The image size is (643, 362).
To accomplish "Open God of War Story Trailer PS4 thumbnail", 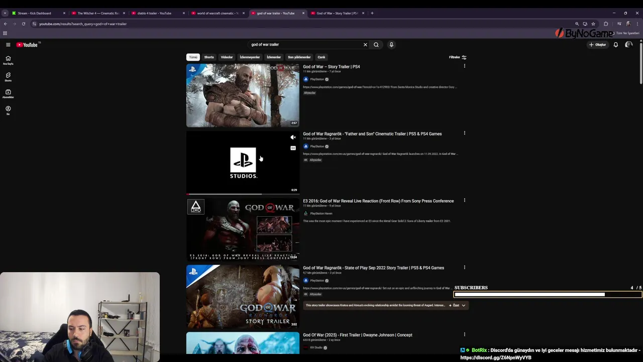I will click(x=243, y=96).
